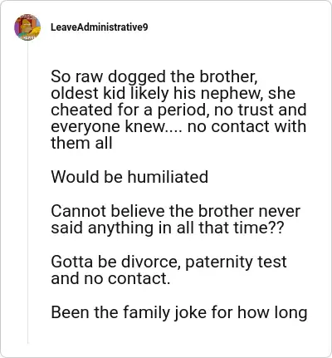Click the line 'Cannot believe the brother never'
This screenshot has width=332, height=358.
coord(176,211)
